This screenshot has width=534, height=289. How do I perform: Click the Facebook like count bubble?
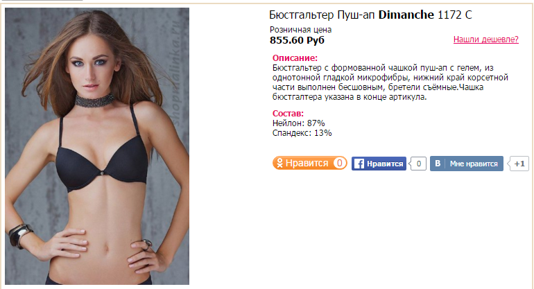pos(418,164)
